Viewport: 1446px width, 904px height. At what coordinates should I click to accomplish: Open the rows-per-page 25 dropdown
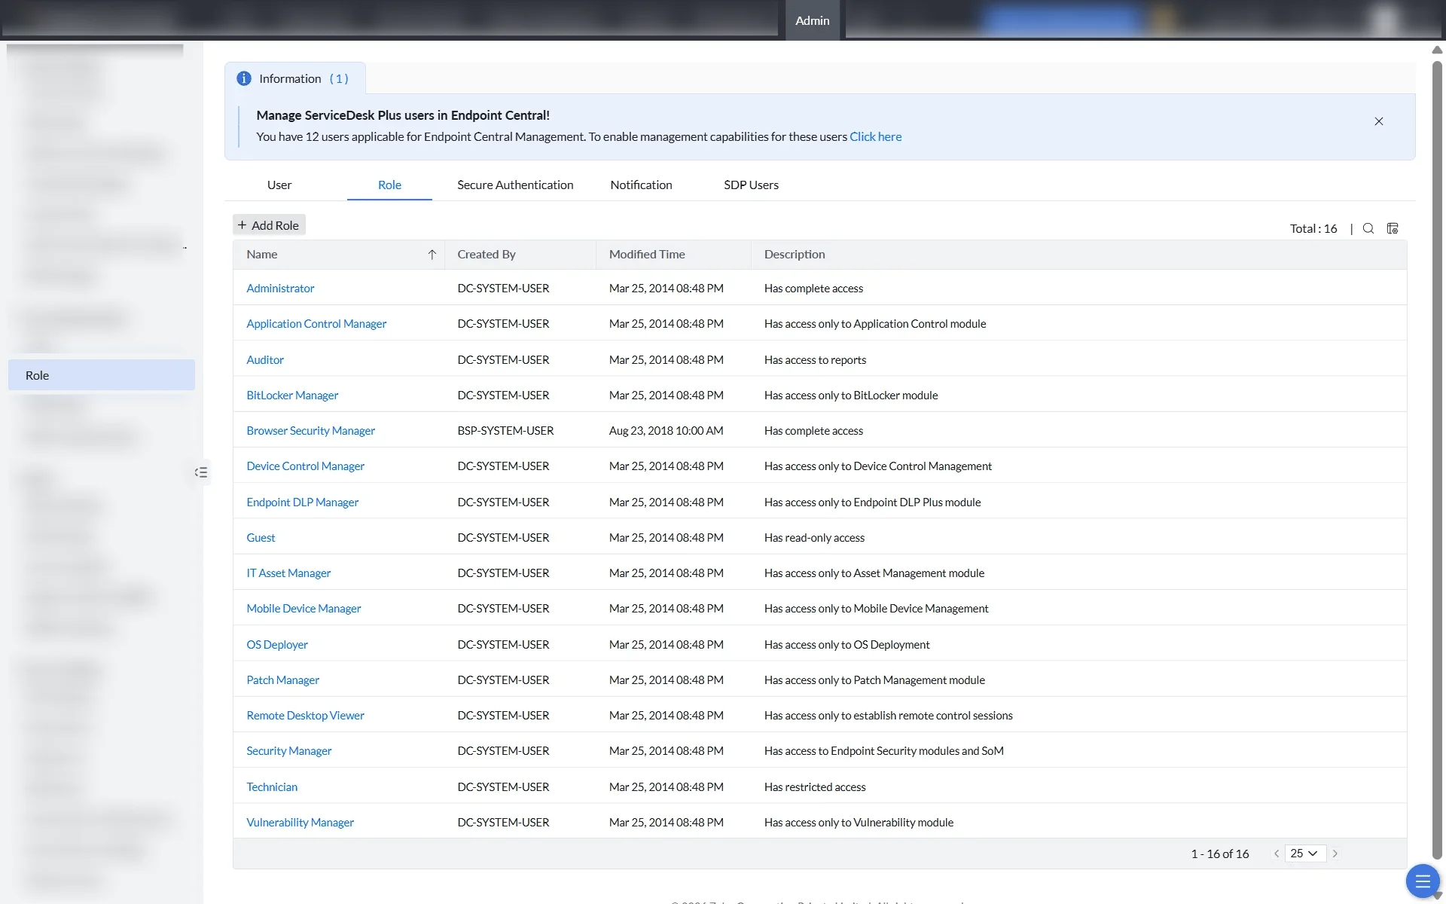click(1304, 854)
